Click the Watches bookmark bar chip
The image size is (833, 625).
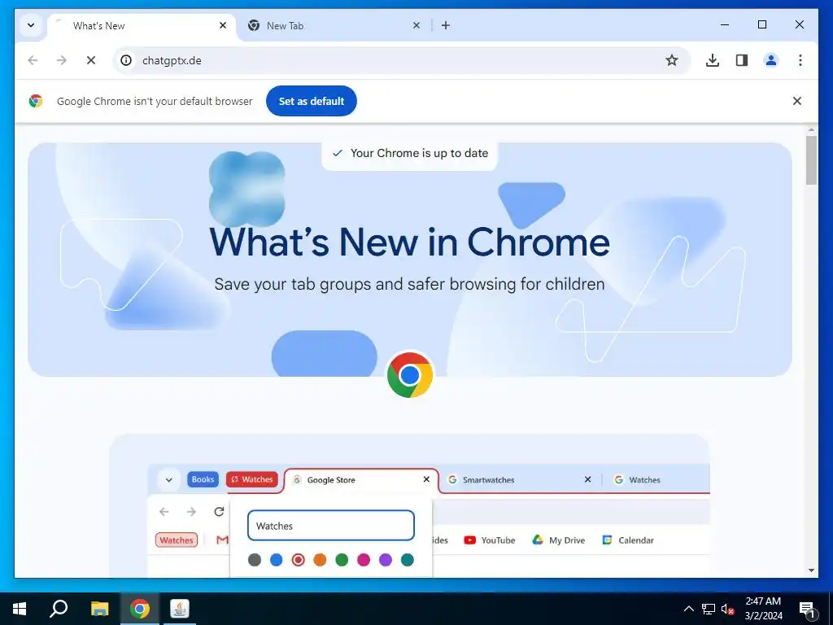pos(177,540)
